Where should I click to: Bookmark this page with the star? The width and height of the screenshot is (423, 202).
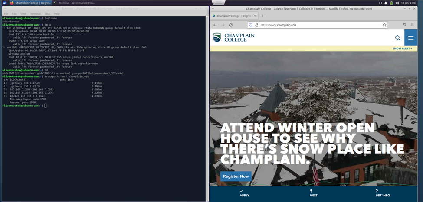[x=384, y=25]
